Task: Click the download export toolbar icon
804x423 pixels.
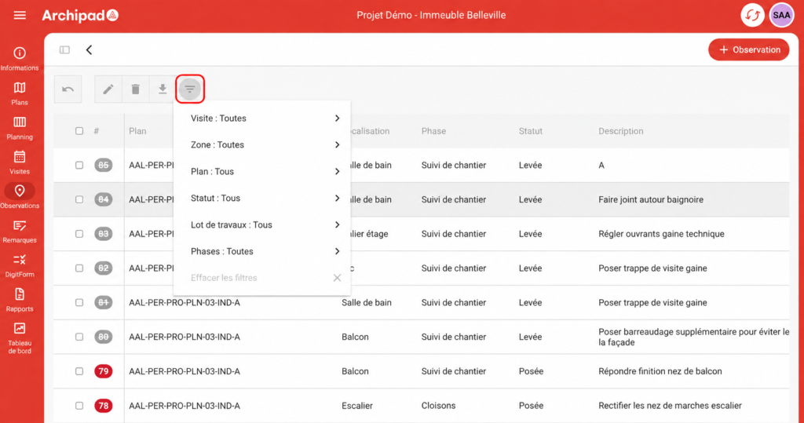Action: [x=163, y=89]
